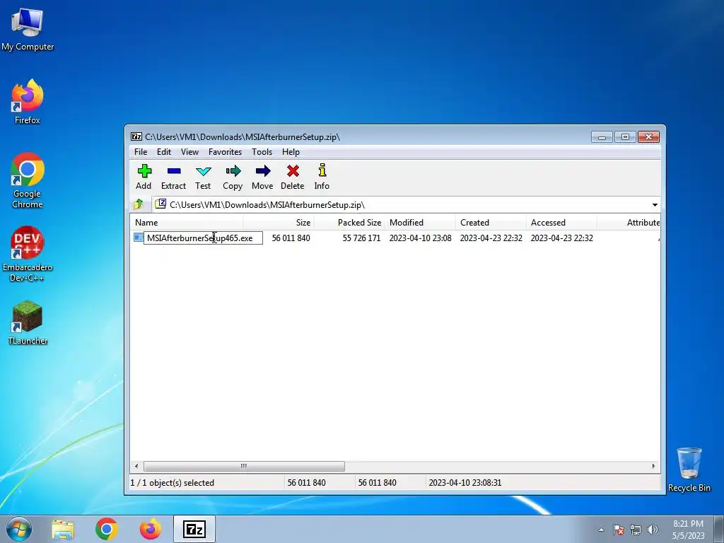Screen dimensions: 724x543
Task: Launch Firefox from the taskbar
Action: [x=151, y=530]
